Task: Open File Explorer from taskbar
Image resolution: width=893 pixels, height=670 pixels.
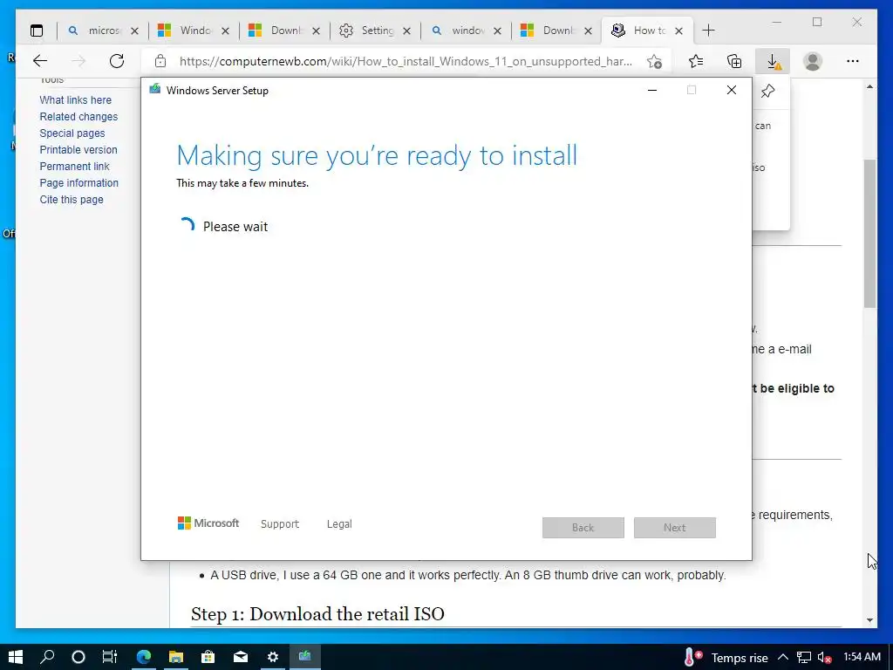Action: (176, 657)
